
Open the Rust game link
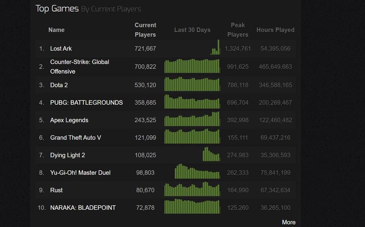pyautogui.click(x=56, y=190)
